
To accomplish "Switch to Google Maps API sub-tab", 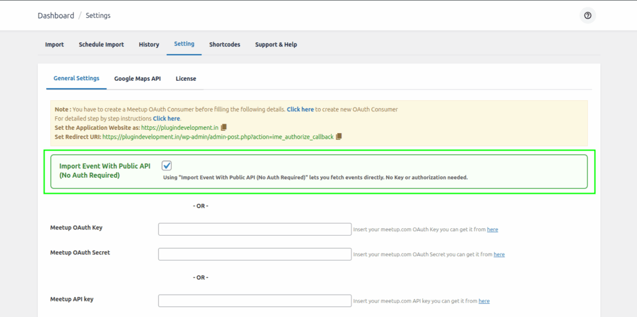I will [137, 79].
